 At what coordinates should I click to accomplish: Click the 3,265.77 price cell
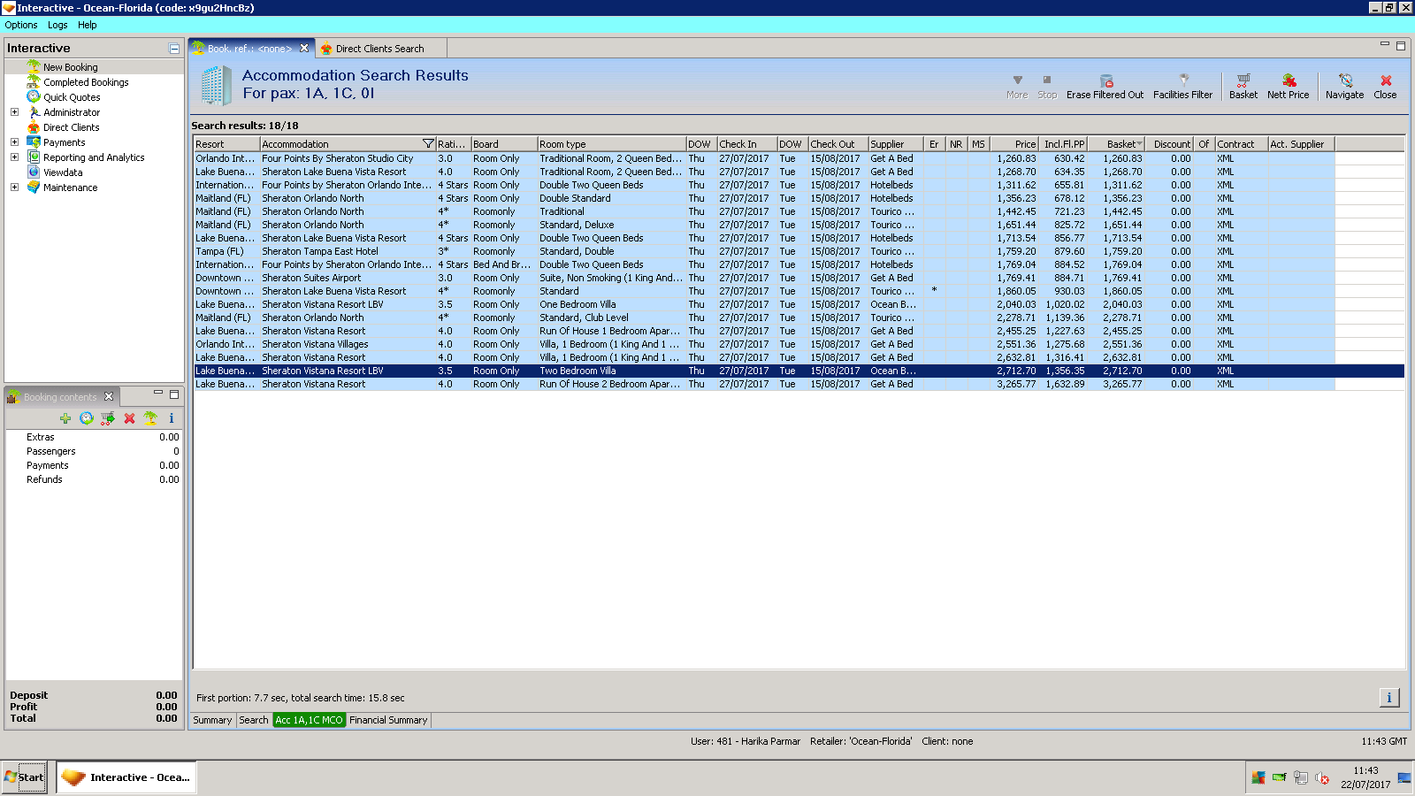click(1016, 384)
